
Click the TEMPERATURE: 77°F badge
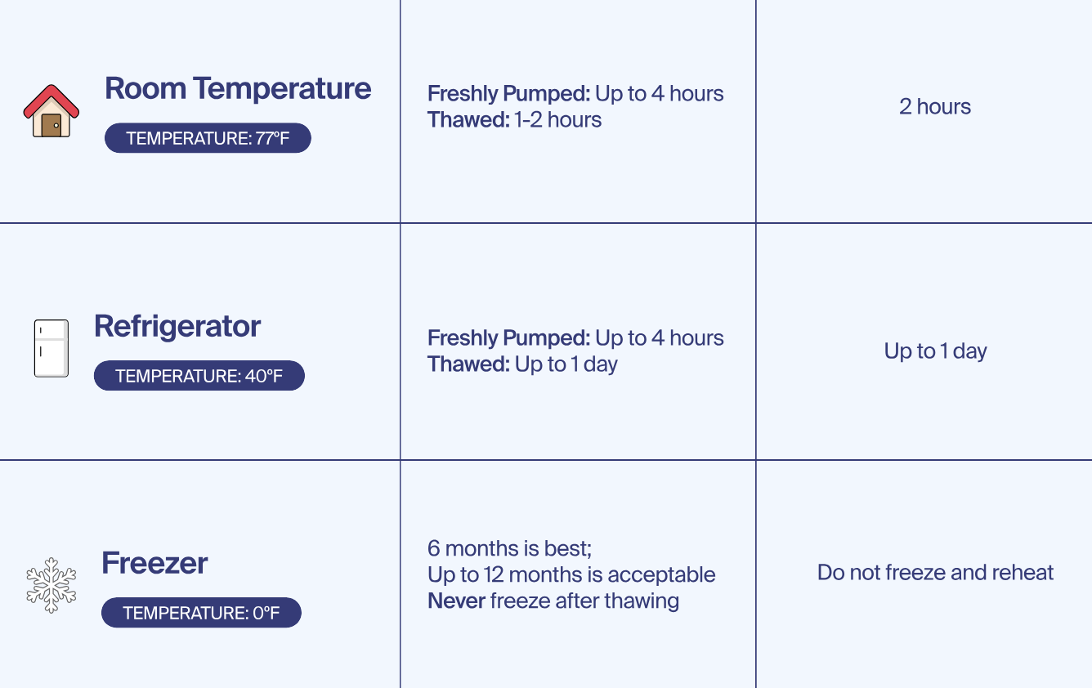coord(208,138)
